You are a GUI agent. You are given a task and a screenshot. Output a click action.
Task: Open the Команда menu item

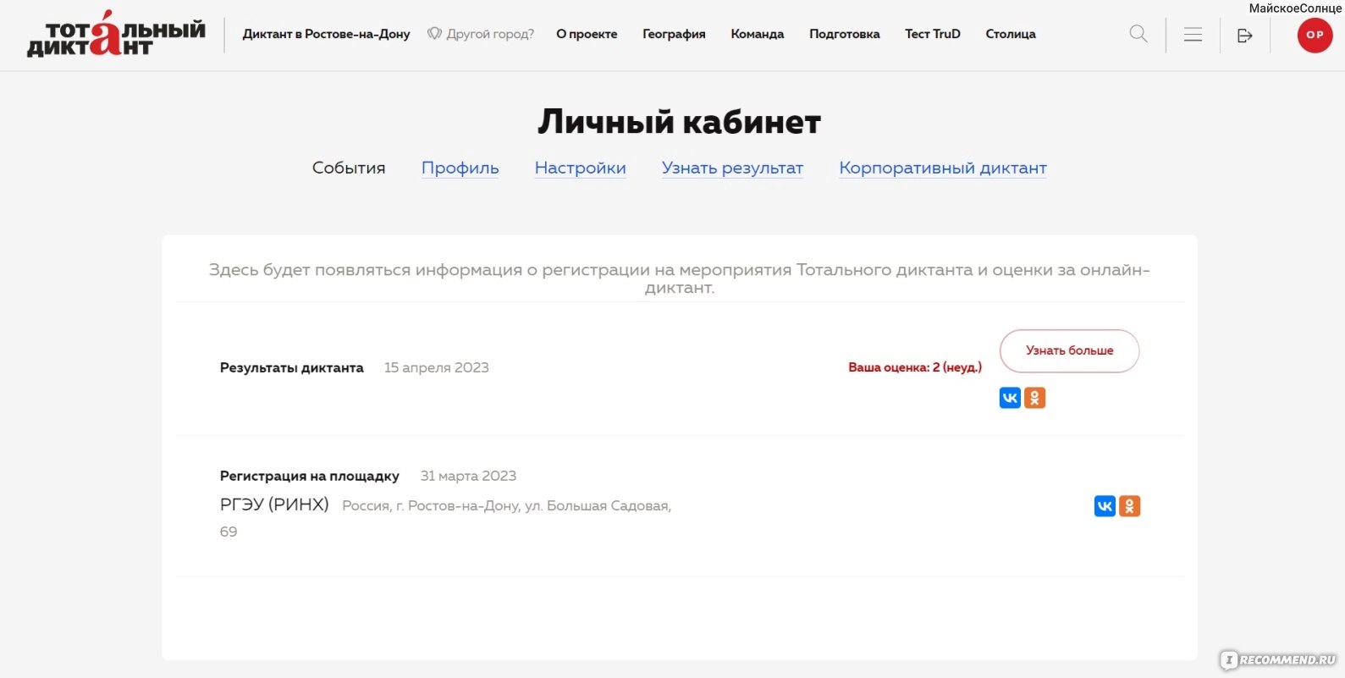pos(758,34)
